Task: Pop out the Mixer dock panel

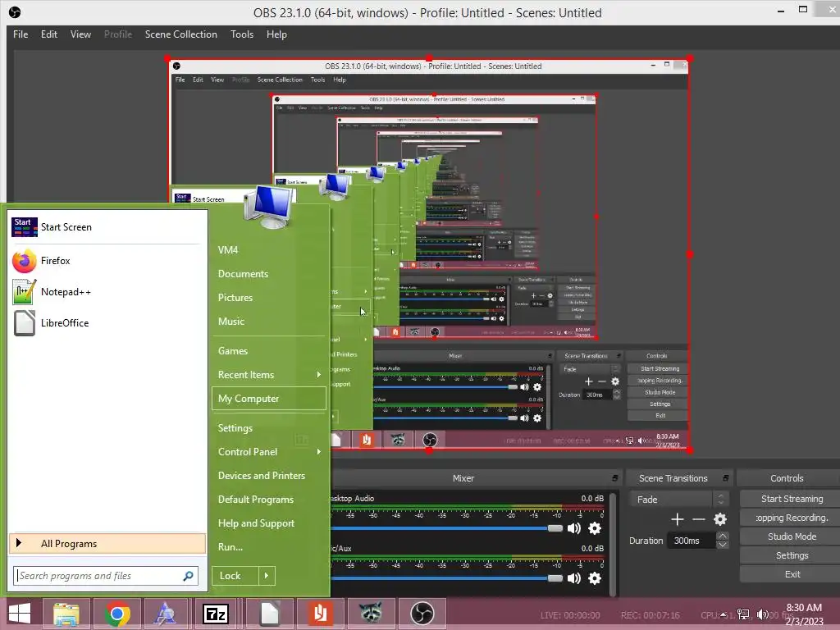Action: pyautogui.click(x=614, y=478)
